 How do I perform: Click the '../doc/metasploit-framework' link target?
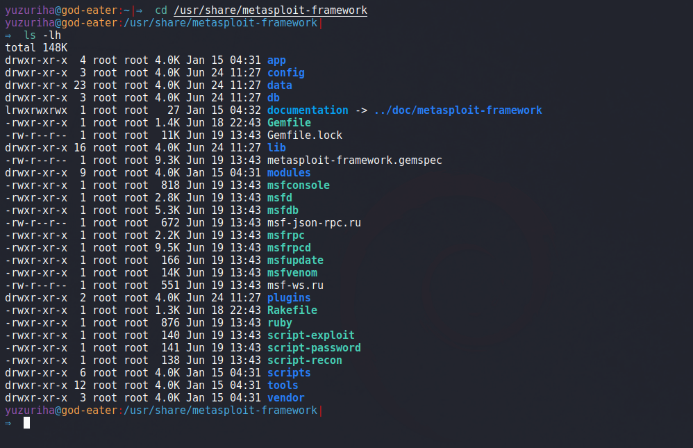click(458, 110)
